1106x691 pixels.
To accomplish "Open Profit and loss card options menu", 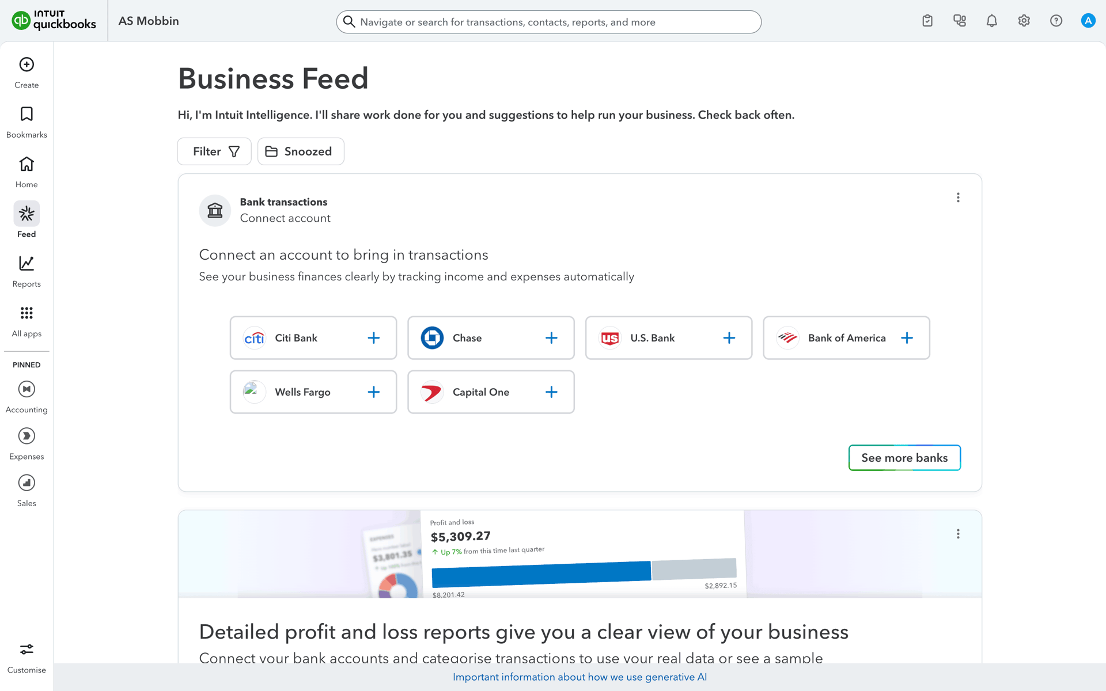I will pyautogui.click(x=958, y=534).
